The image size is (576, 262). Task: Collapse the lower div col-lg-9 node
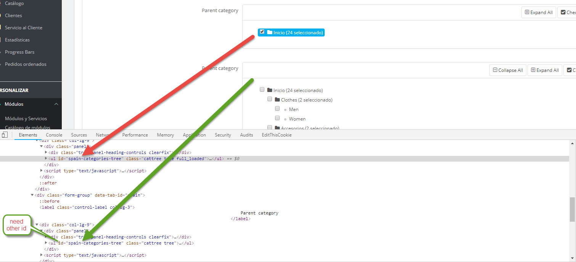pos(37,225)
